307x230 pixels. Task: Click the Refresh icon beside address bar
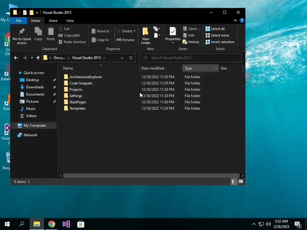[x=131, y=58]
